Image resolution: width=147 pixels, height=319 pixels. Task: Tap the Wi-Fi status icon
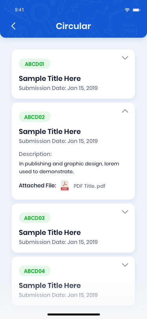coord(127,10)
